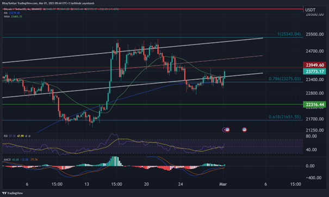Click the 'Mar' date on time axis

click(223, 184)
